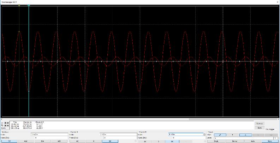Screen dimensions: 280x143
Task: Click the trigger Level field
Action: click(x=244, y=138)
